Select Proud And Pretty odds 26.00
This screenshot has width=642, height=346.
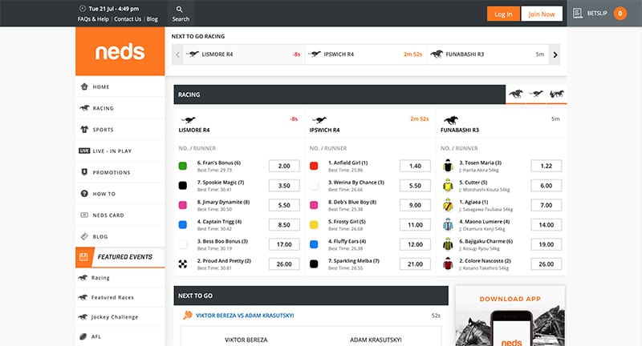(x=284, y=264)
